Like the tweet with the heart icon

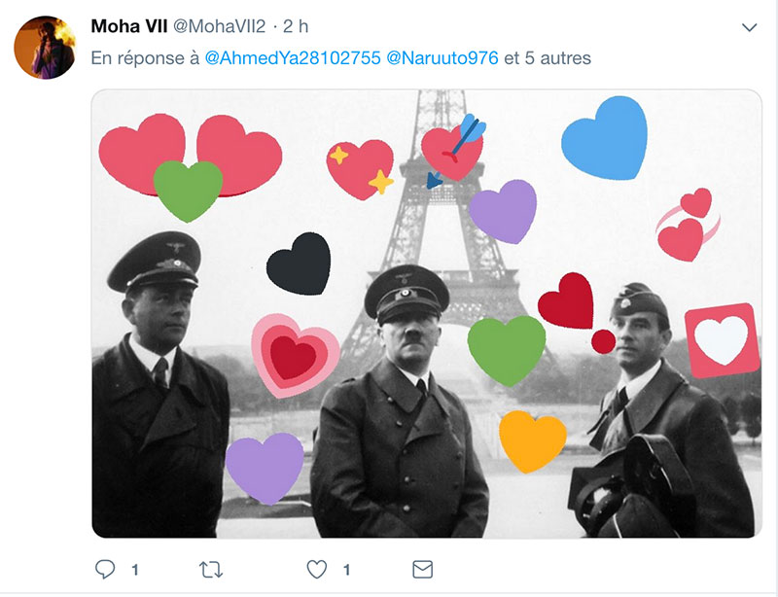(317, 569)
